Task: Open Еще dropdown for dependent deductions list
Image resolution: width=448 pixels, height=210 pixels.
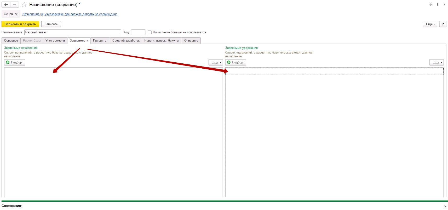Action: [x=436, y=62]
